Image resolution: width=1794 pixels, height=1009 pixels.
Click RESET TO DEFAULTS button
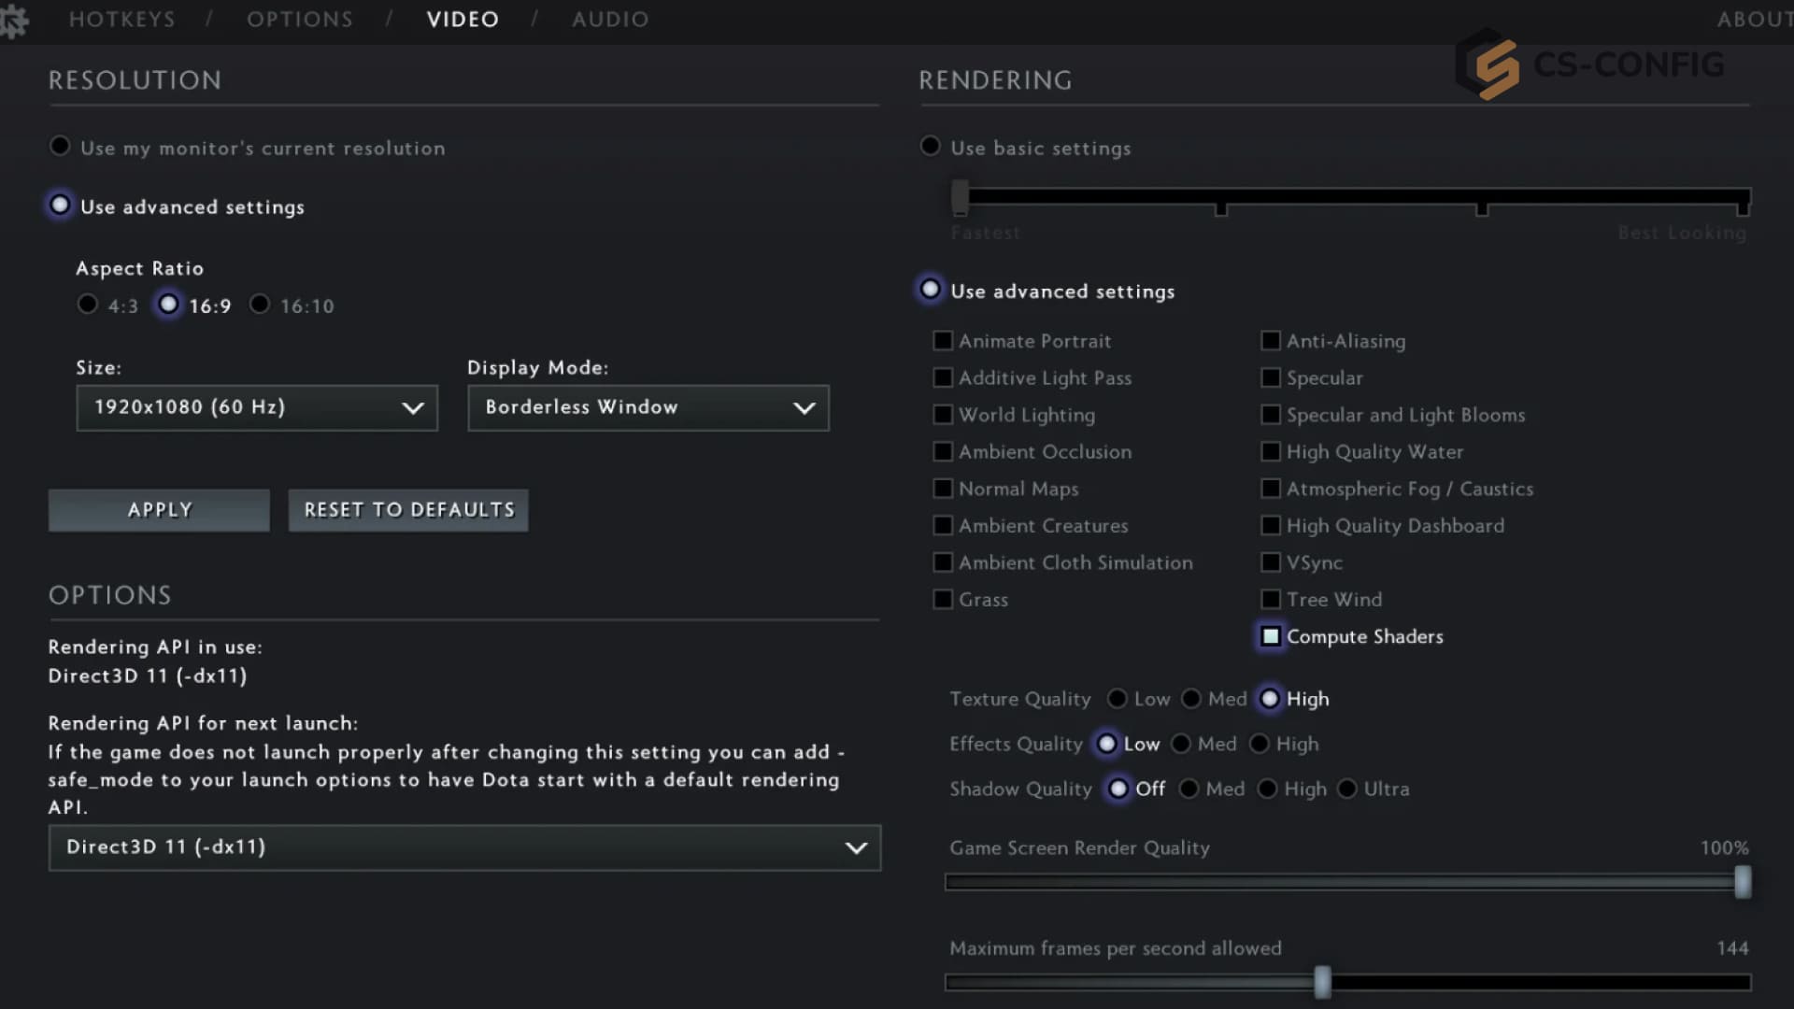point(408,510)
